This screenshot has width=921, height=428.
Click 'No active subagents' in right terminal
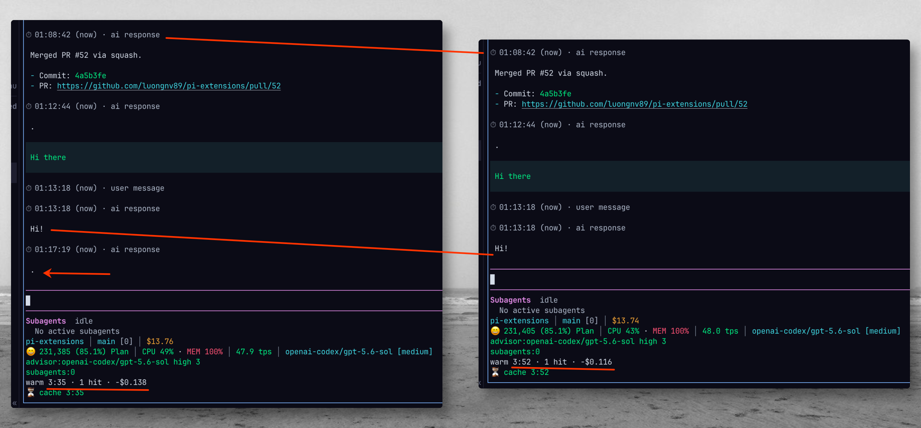coord(542,310)
